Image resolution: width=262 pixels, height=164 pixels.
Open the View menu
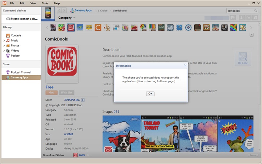coord(33,3)
